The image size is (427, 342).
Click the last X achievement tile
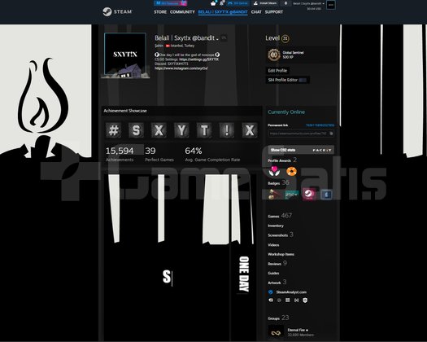(250, 129)
